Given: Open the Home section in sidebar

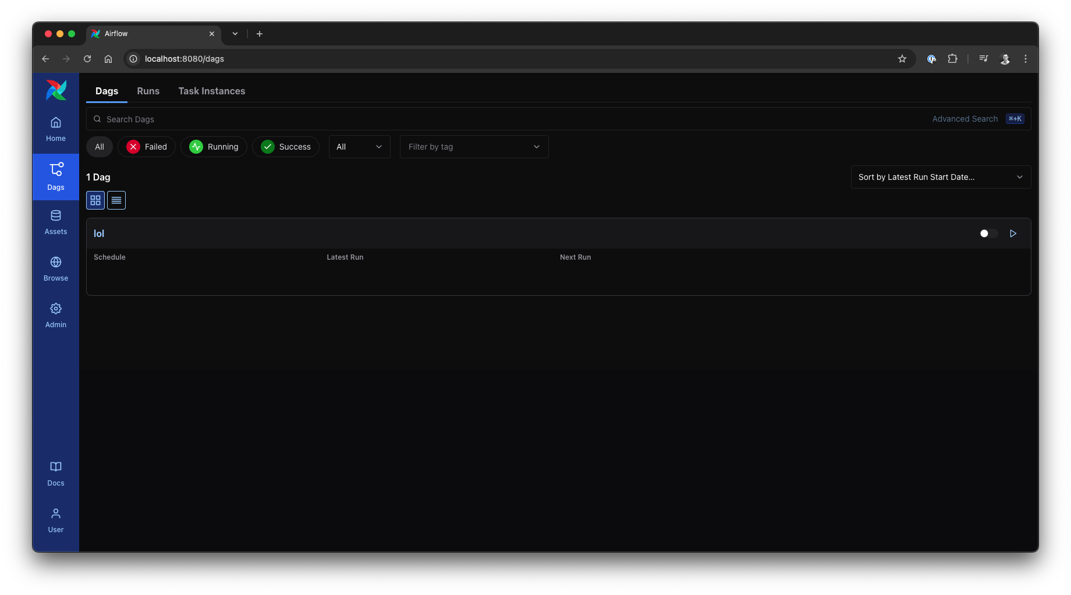Looking at the screenshot, I should click(55, 129).
